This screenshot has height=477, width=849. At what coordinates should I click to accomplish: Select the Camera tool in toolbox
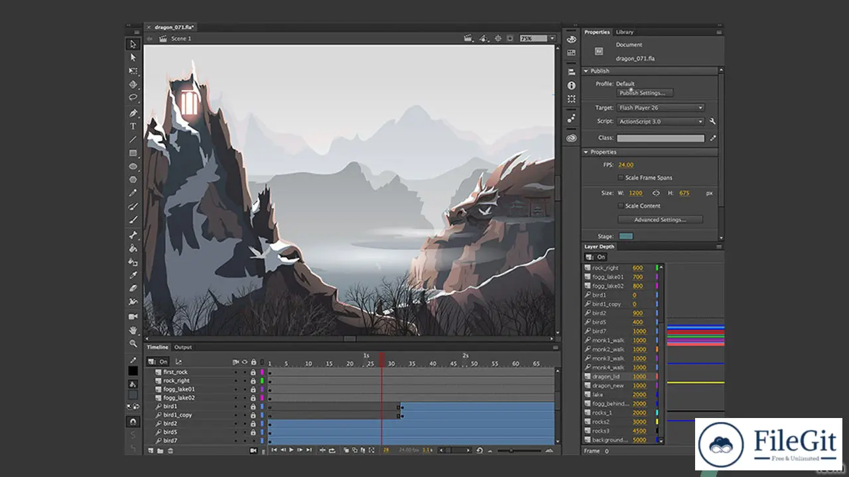pos(133,317)
